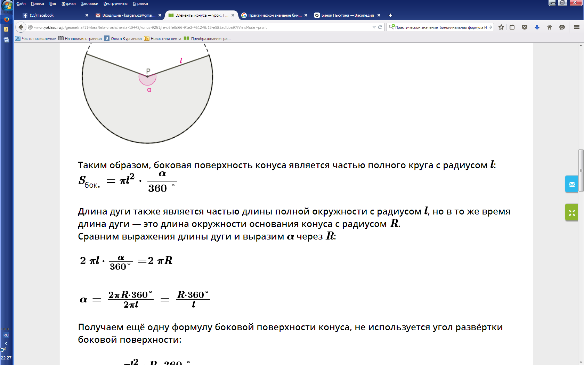The image size is (584, 365).
Task: Expand the address bar history dropdown
Action: [374, 27]
